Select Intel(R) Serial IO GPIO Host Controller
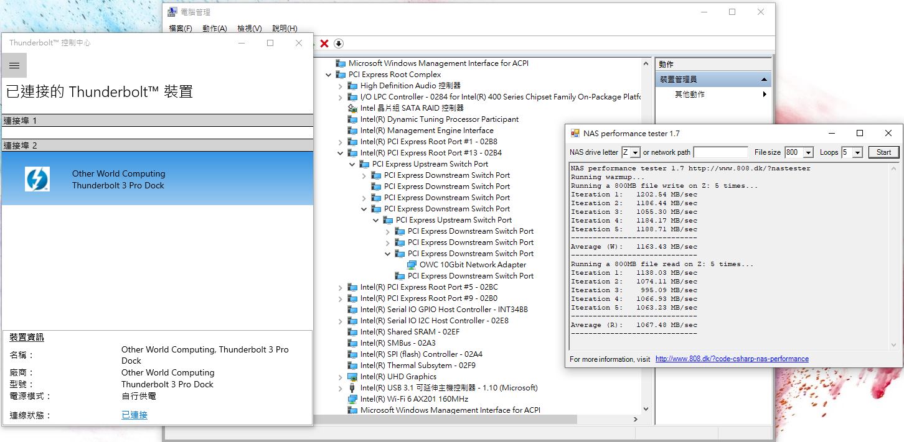The width and height of the screenshot is (904, 442). (x=444, y=310)
